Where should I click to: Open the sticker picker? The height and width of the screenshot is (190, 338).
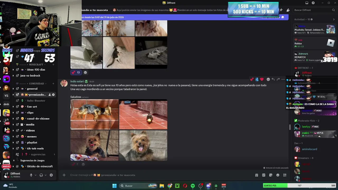coord(271,175)
